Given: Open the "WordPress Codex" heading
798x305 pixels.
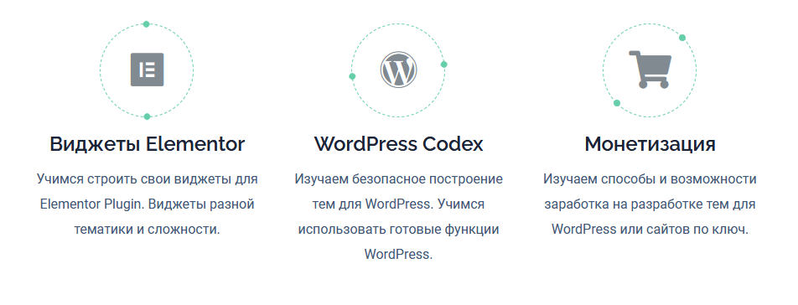Looking at the screenshot, I should coord(398,144).
